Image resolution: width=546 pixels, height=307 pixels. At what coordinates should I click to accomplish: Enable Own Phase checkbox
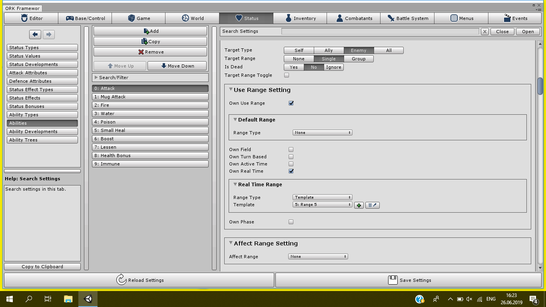coord(291,222)
